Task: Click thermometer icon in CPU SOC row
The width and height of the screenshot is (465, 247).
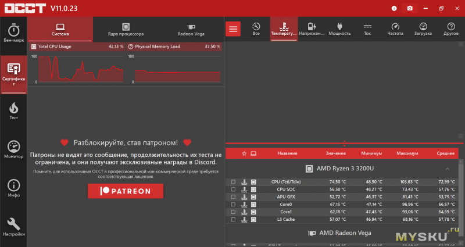Action: pos(244,189)
